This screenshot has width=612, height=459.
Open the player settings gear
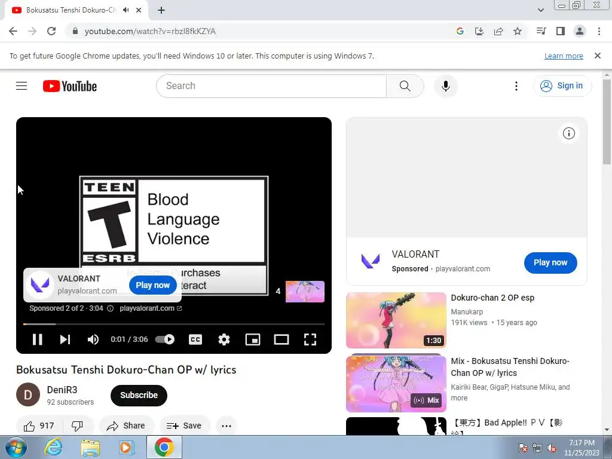pyautogui.click(x=224, y=339)
